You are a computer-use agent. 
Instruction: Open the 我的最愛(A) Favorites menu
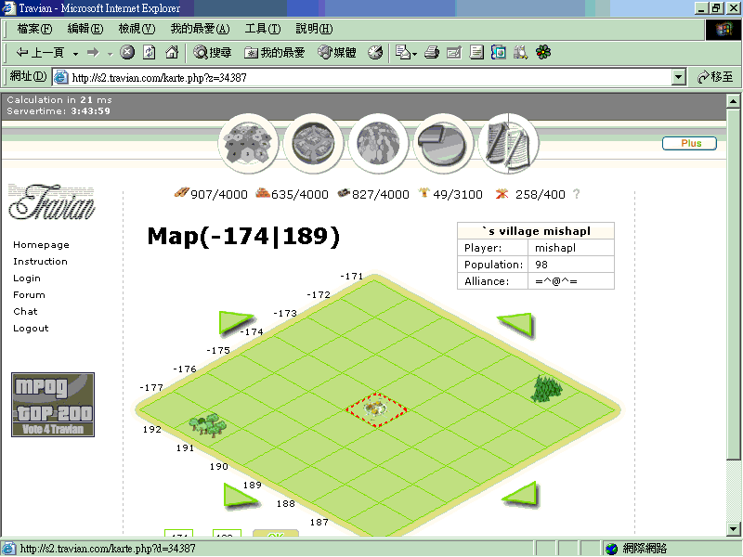[x=200, y=29]
